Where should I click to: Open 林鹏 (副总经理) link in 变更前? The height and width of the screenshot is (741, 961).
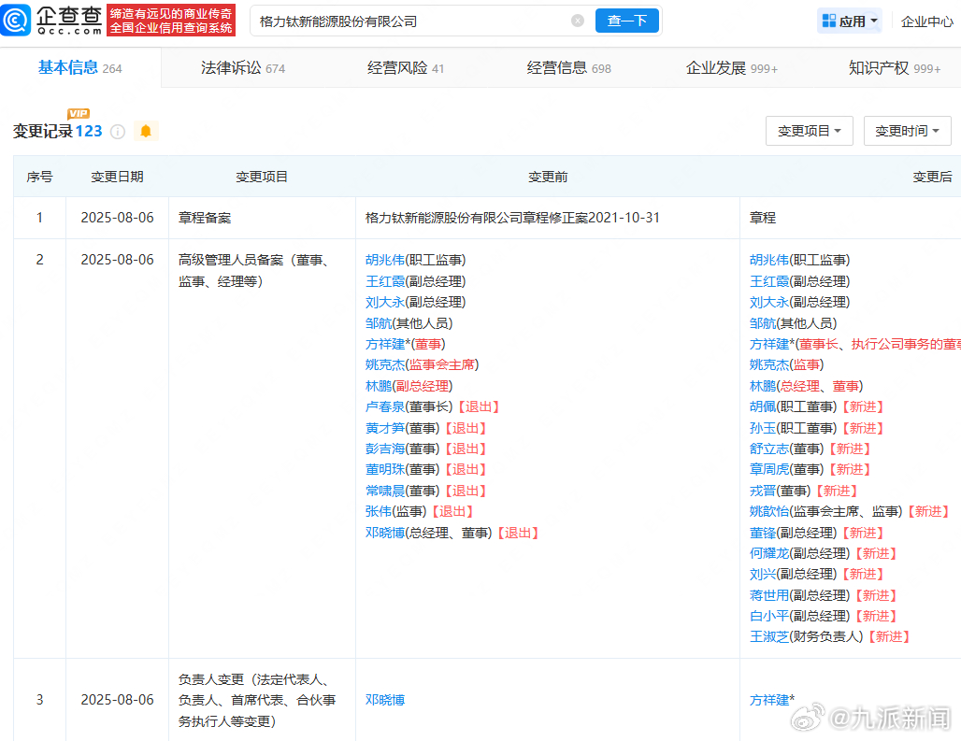tap(379, 387)
